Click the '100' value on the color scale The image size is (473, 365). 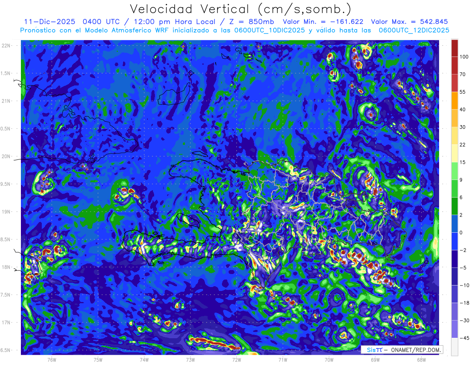click(x=464, y=57)
